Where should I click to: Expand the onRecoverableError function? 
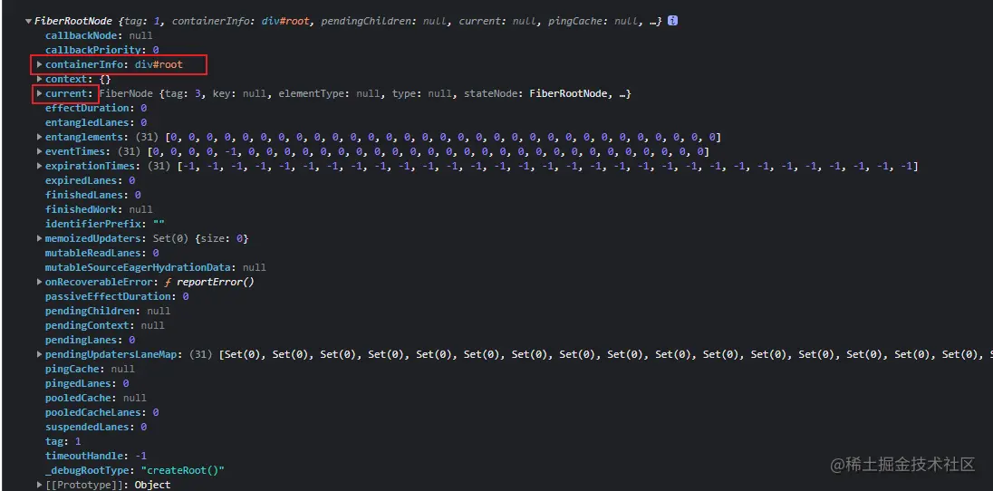pos(40,282)
